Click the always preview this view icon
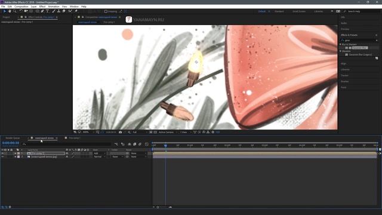The image size is (382, 215). click(75, 132)
